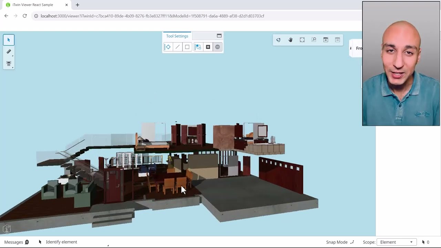This screenshot has width=441, height=248.
Task: Open the Measure ruler tool
Action: click(9, 52)
